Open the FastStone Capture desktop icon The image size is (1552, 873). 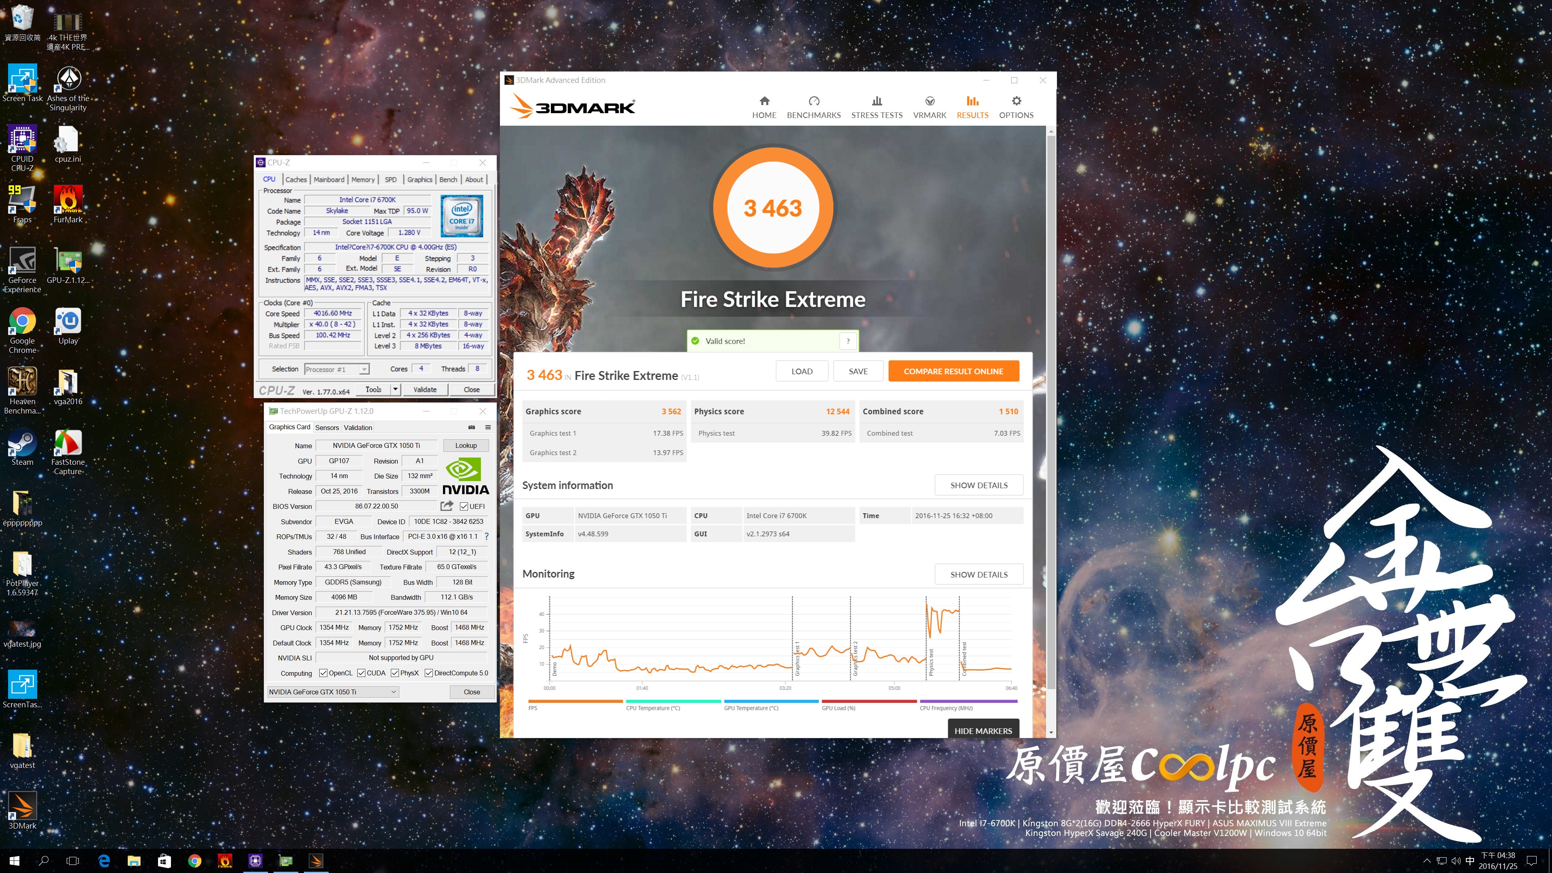point(68,452)
